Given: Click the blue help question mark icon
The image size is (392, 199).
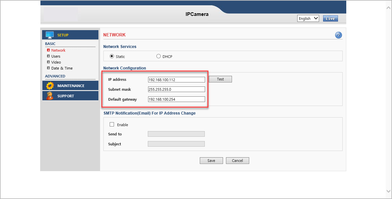Looking at the screenshot, I should (338, 35).
